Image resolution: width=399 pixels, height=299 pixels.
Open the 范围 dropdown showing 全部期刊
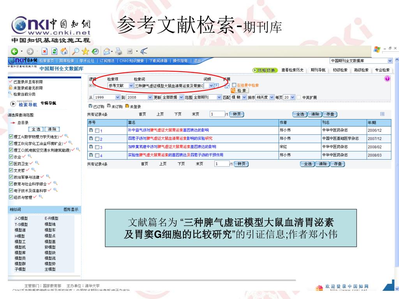[x=207, y=97]
